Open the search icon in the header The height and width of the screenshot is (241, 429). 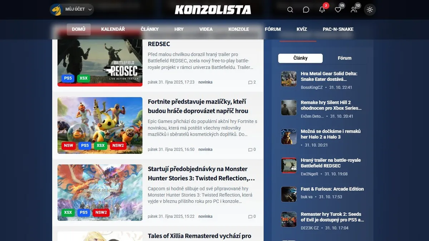point(290,10)
